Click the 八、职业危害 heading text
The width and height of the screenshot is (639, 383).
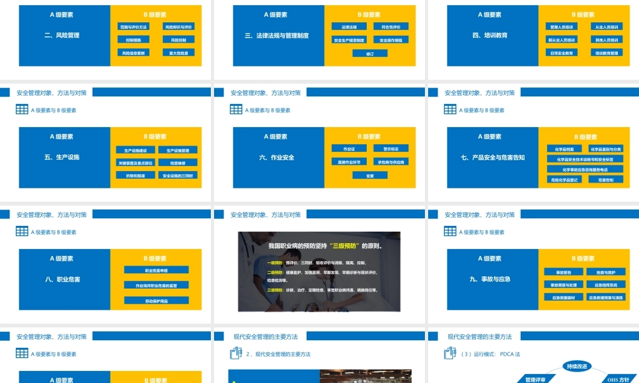click(x=63, y=280)
